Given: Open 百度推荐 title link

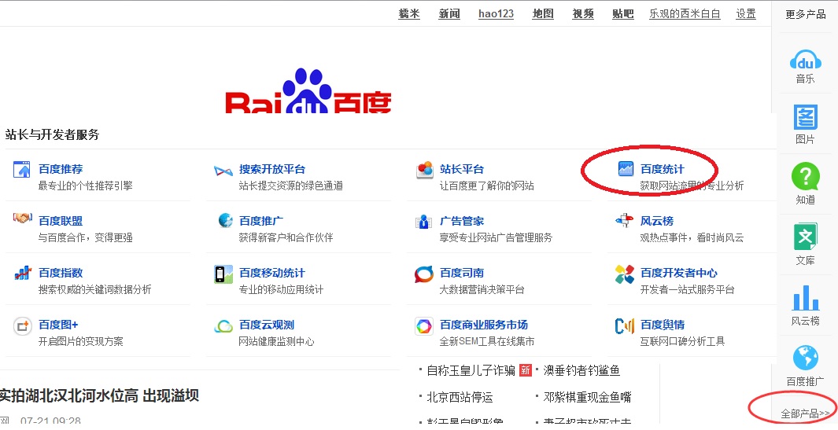Looking at the screenshot, I should [61, 169].
